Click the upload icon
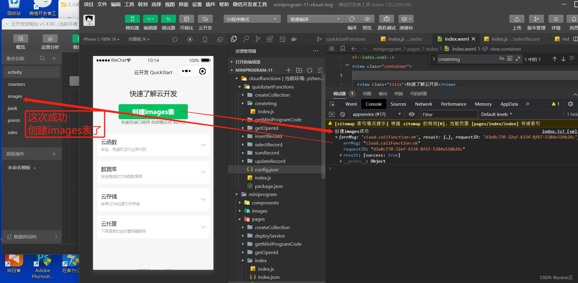 pyautogui.click(x=517, y=19)
